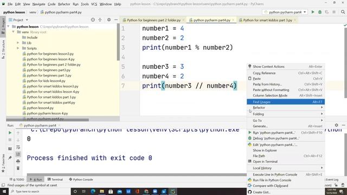Run the current configuration with green play icon

click(x=313, y=12)
